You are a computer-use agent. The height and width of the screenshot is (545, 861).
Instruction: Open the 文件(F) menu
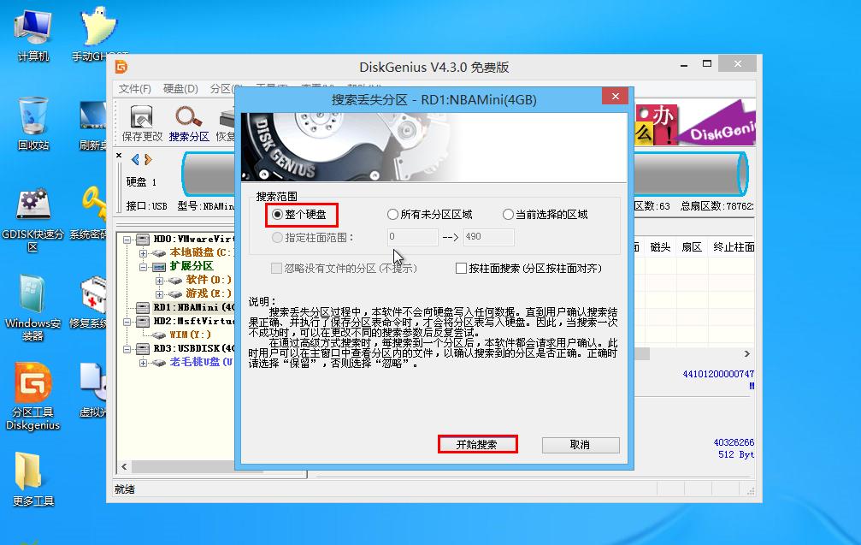click(133, 89)
